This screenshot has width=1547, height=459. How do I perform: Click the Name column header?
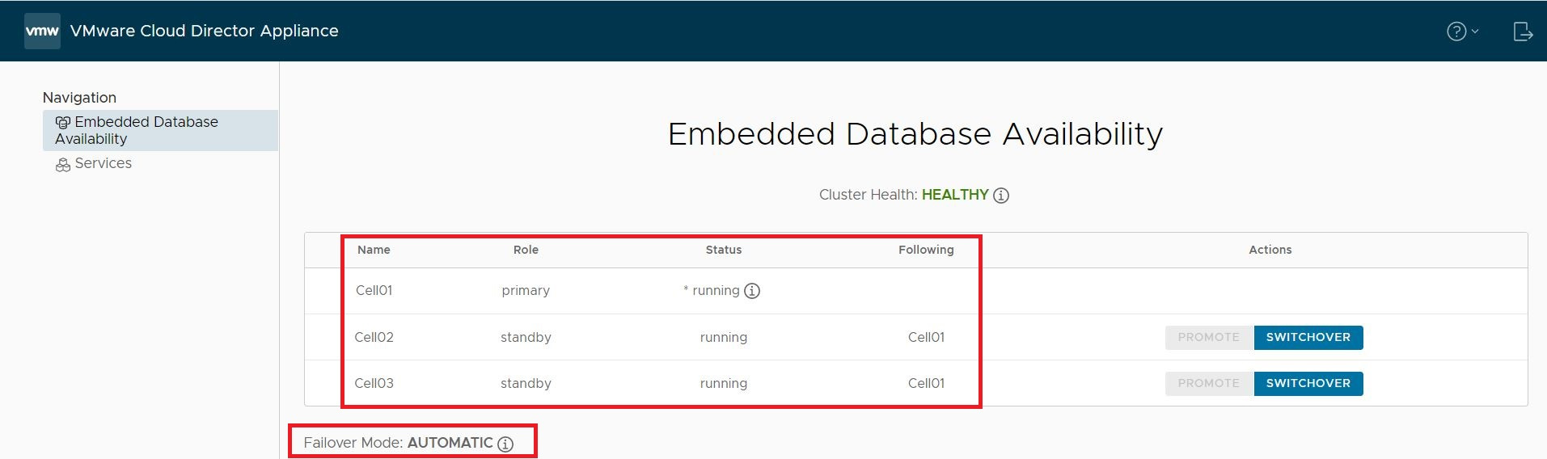374,250
